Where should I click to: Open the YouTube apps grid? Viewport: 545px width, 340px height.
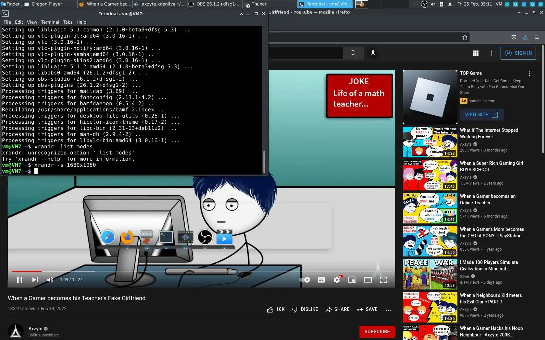(x=476, y=53)
